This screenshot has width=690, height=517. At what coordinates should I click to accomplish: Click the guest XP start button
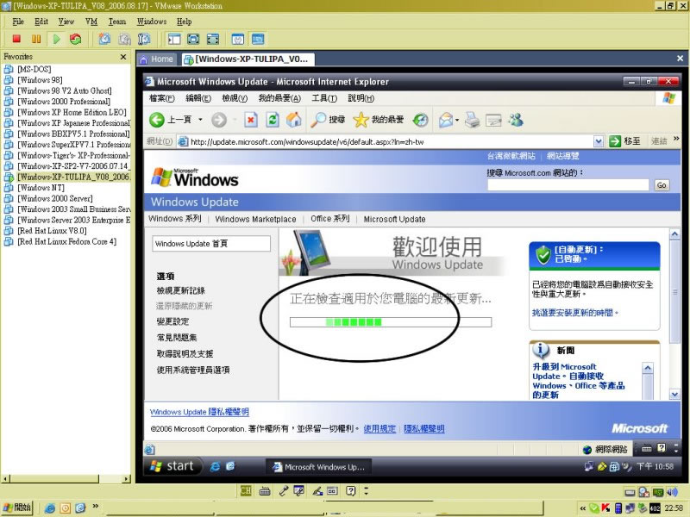pyautogui.click(x=172, y=466)
